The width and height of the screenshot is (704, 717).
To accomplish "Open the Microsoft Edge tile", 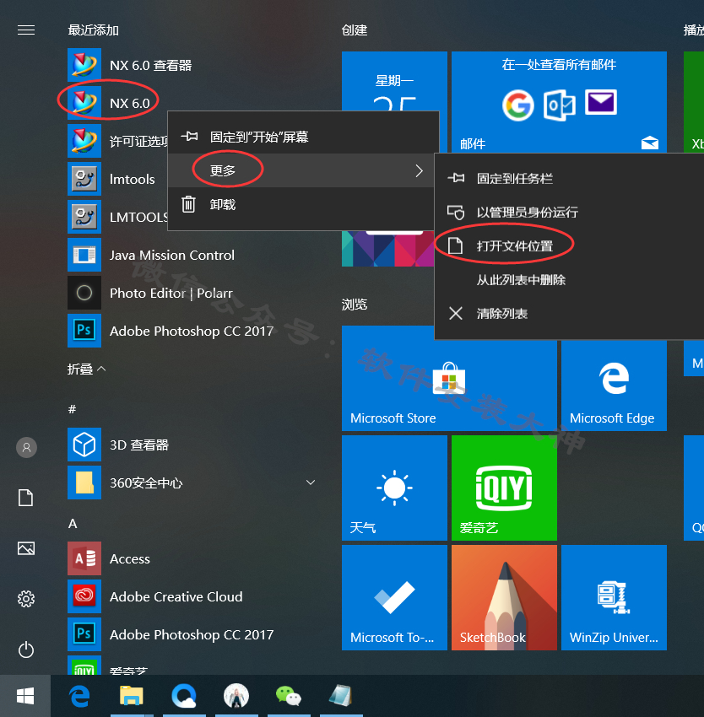I will click(614, 385).
